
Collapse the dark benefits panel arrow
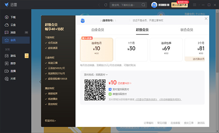tap(40, 82)
